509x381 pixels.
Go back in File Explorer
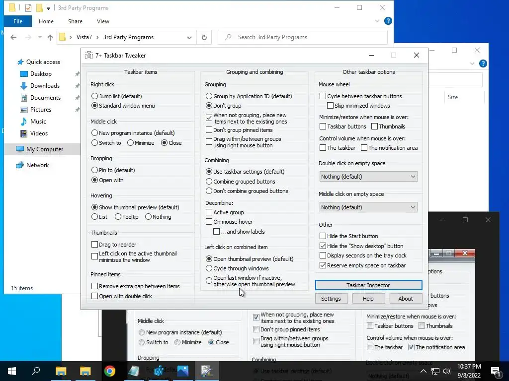[x=13, y=37]
